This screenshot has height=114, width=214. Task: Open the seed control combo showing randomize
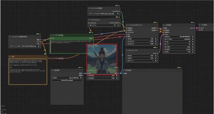click(x=179, y=39)
